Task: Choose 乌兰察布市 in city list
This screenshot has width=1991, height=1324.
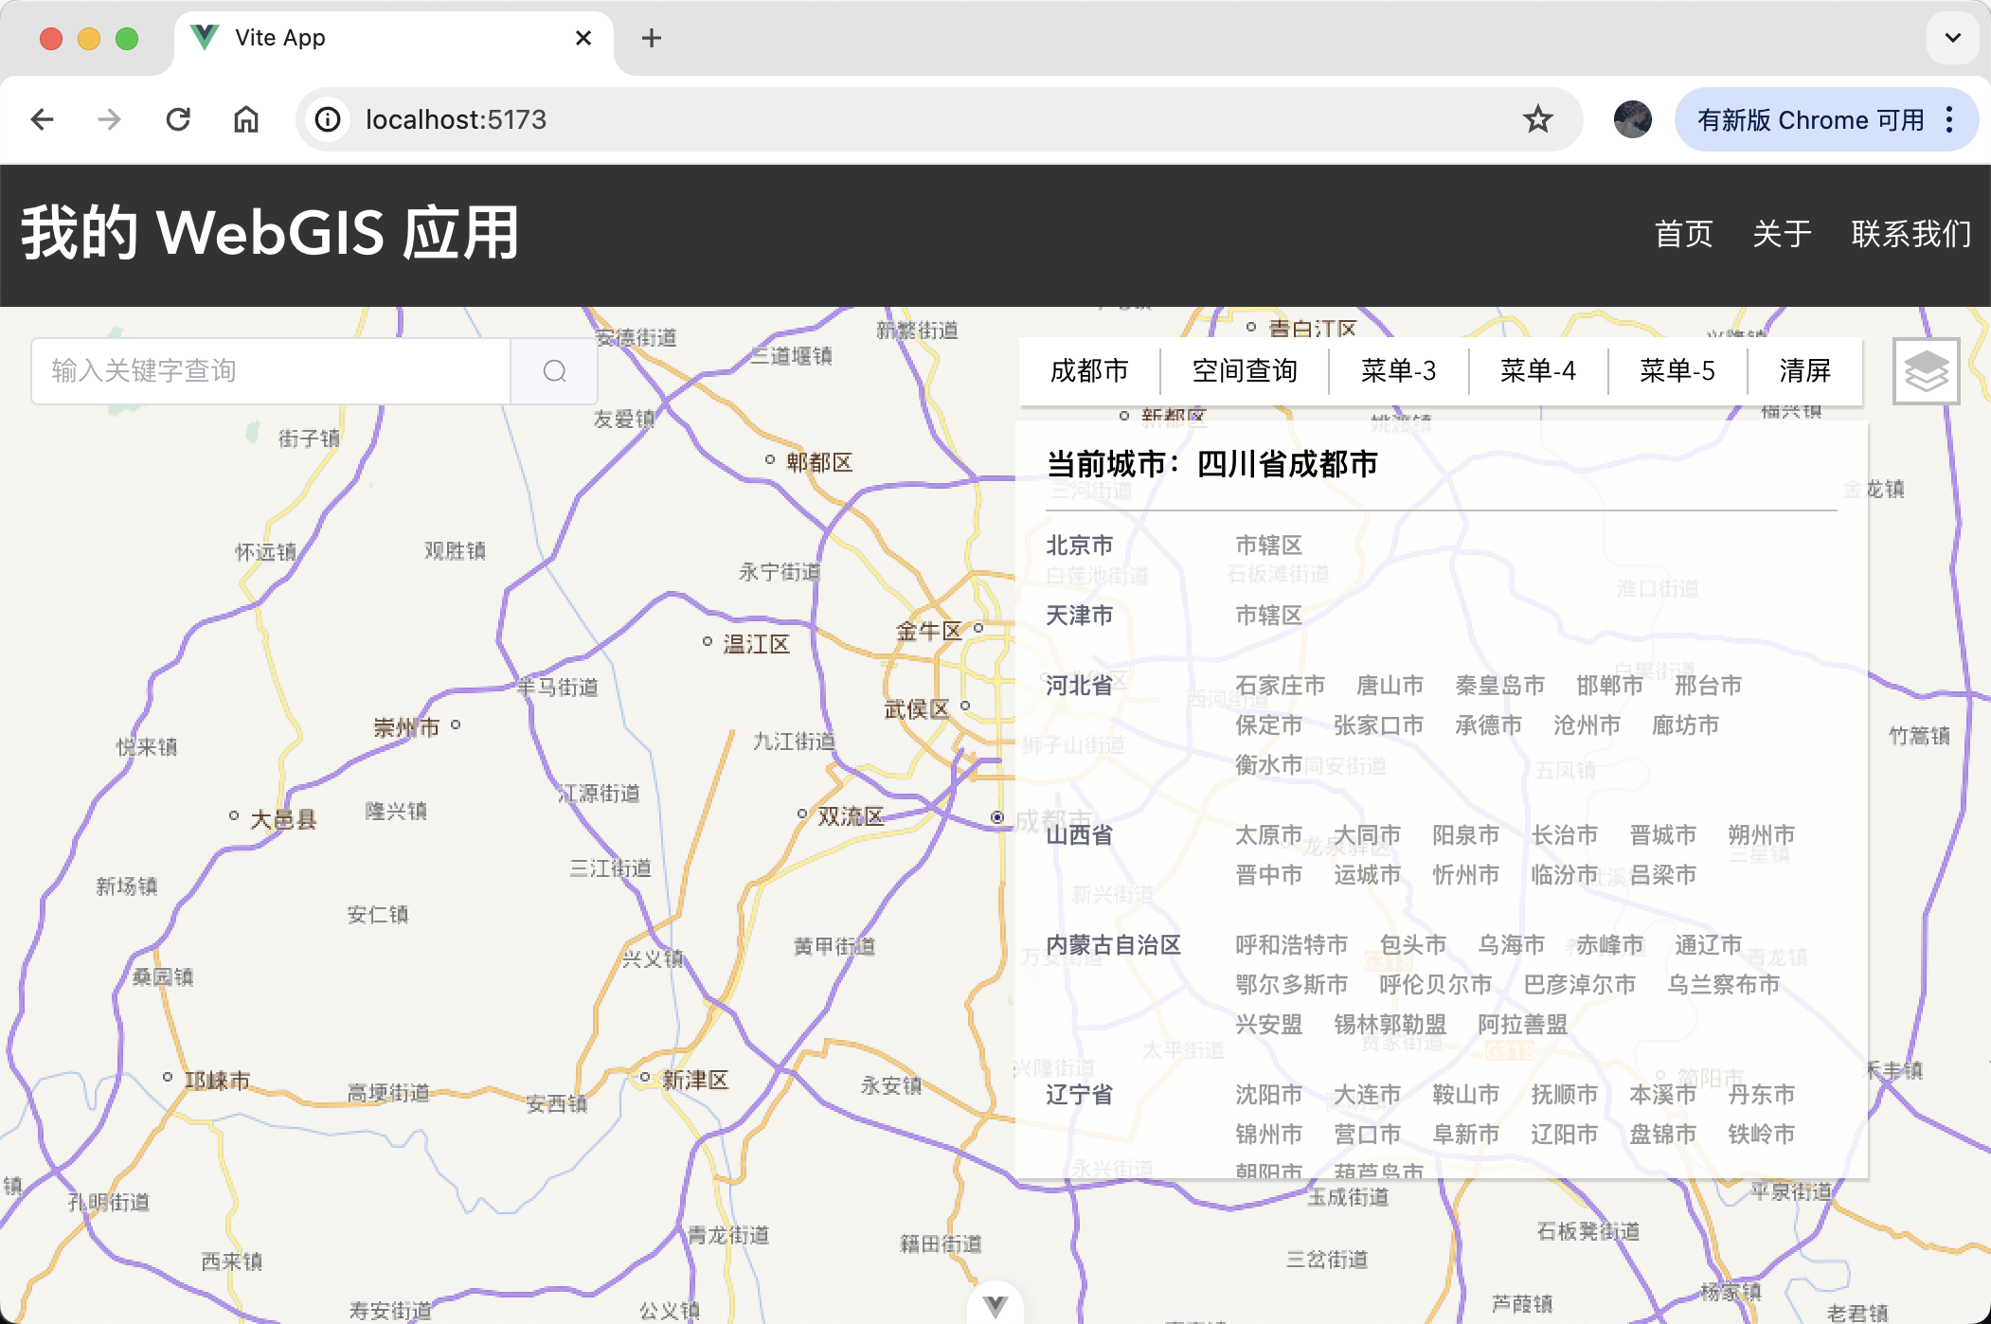Action: click(x=1723, y=985)
